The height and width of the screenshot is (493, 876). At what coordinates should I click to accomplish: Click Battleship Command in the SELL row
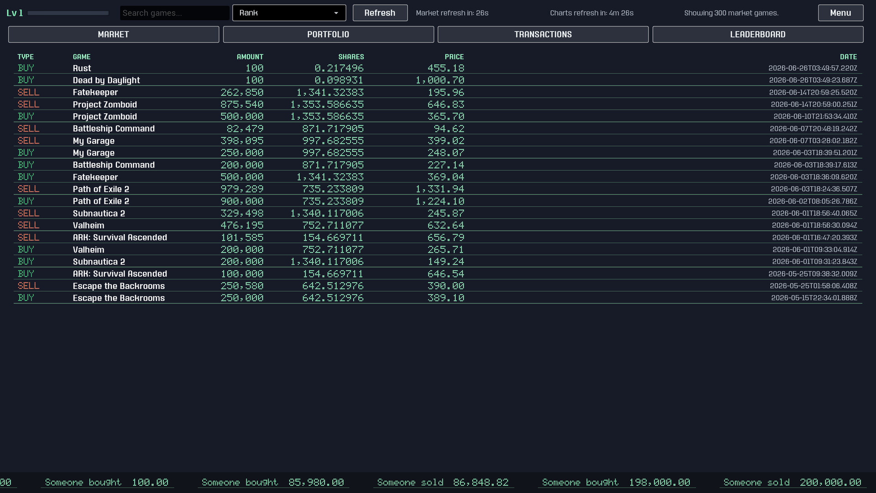[x=114, y=129]
